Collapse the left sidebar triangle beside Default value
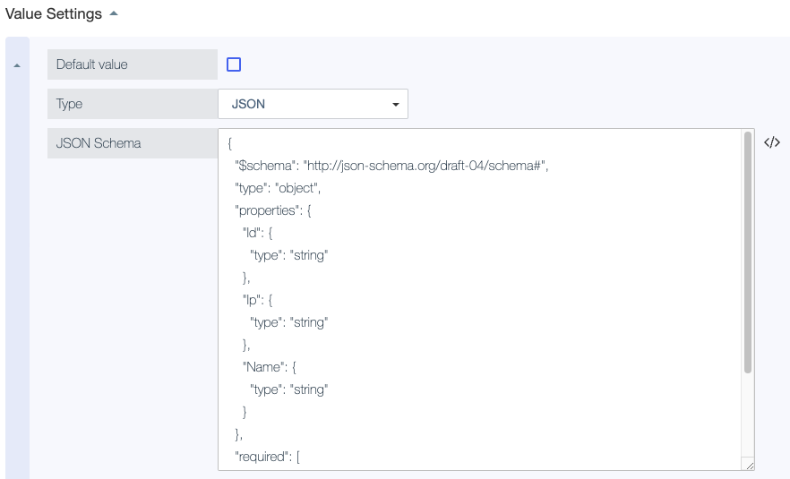Image resolution: width=790 pixels, height=479 pixels. (17, 65)
